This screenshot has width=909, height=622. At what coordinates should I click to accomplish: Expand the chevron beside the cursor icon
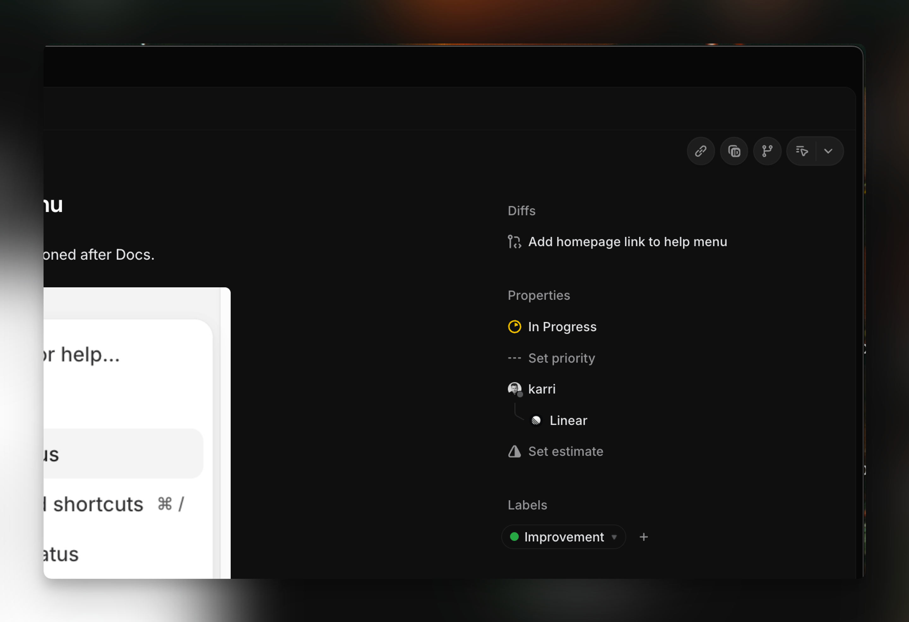829,151
